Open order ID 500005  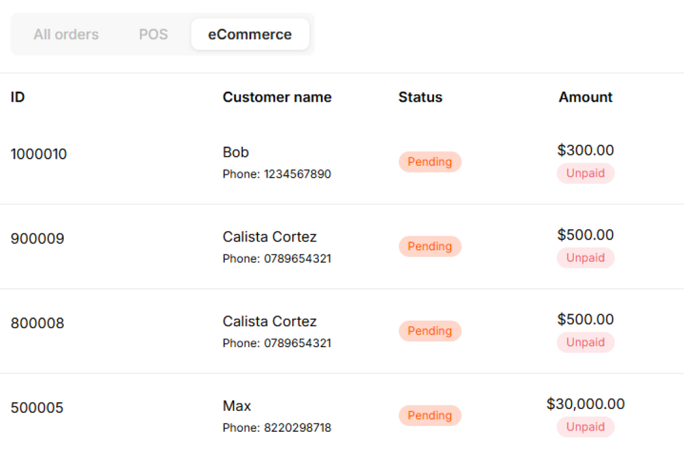point(37,408)
